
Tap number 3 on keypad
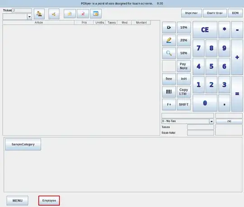[224, 85]
